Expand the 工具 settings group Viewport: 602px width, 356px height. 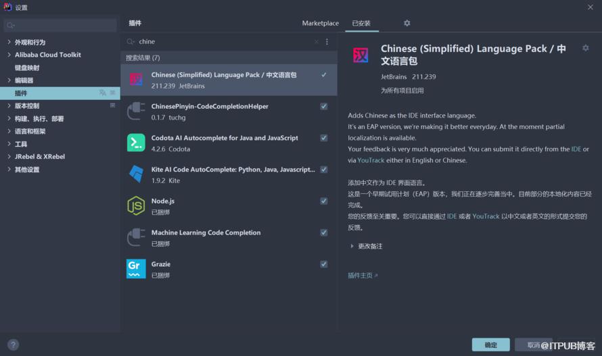9,143
